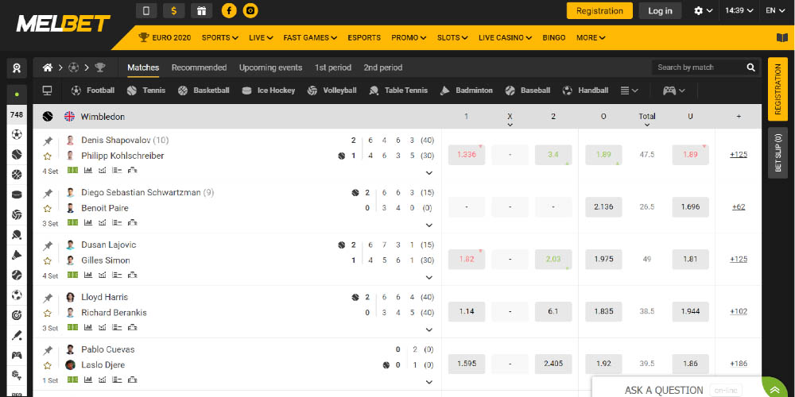The image size is (795, 397).
Task: Open the Facebook social icon
Action: 229,11
